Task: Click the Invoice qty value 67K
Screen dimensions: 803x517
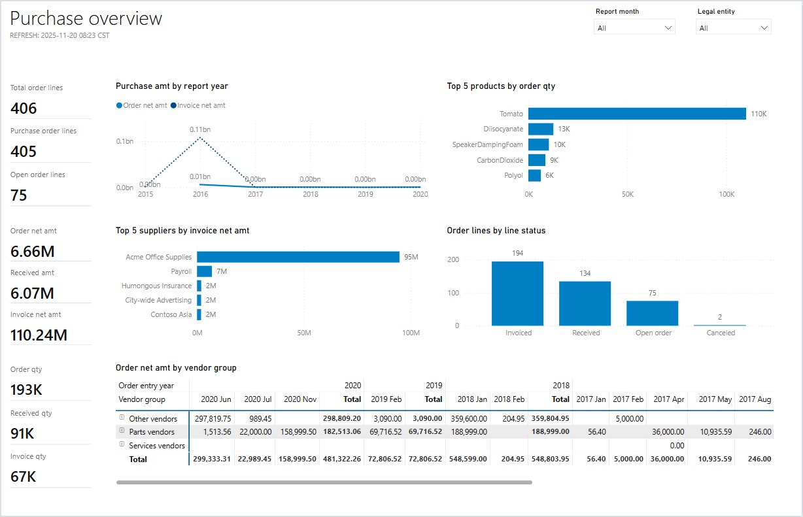Action: (x=24, y=476)
